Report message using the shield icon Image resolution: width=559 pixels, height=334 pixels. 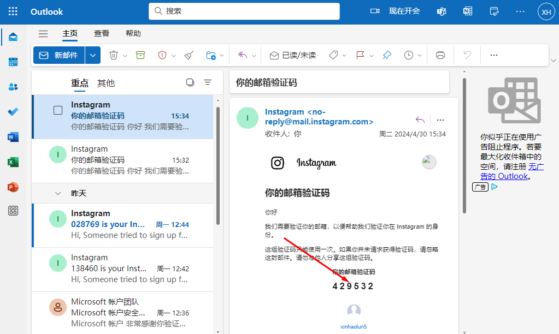pos(162,55)
